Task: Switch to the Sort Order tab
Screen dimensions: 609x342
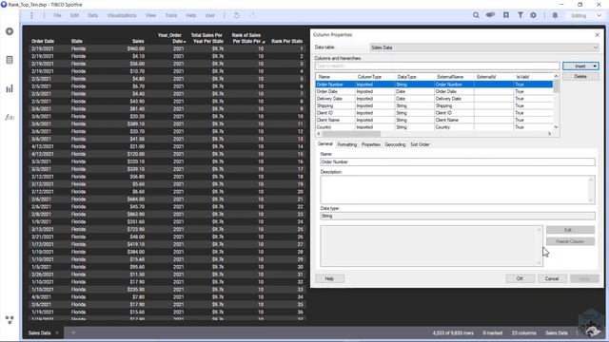Action: 420,144
